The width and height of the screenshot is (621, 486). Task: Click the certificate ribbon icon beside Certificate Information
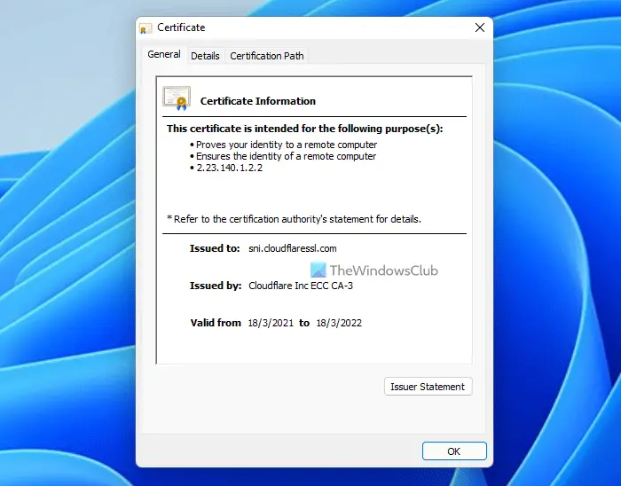(177, 98)
